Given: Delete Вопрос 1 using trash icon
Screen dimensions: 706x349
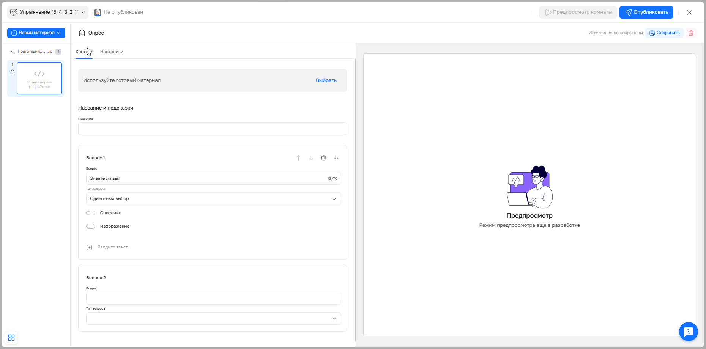Looking at the screenshot, I should (x=323, y=158).
